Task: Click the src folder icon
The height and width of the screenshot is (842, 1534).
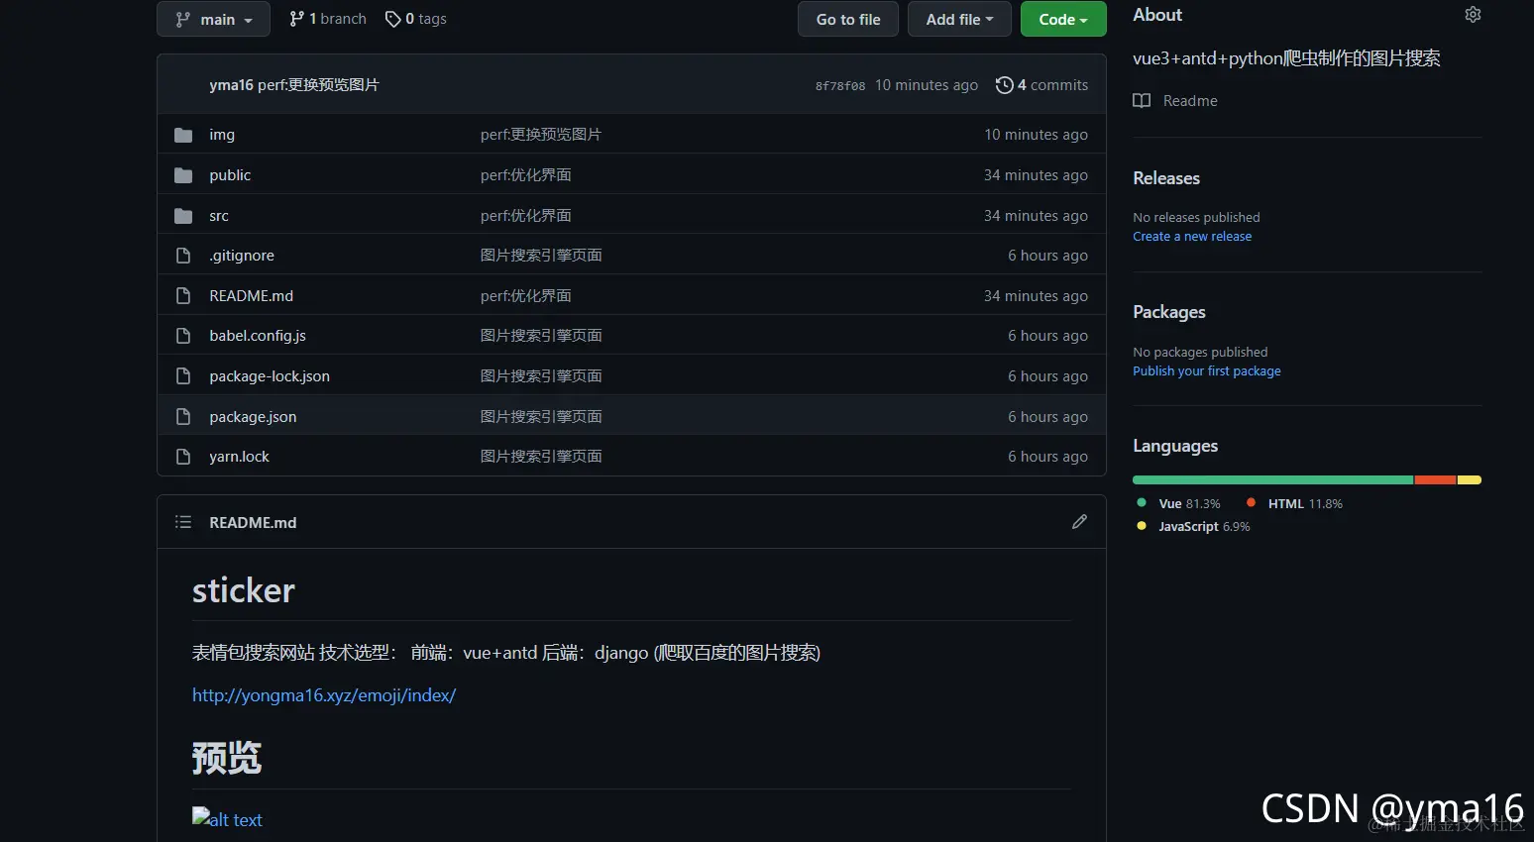Action: pyautogui.click(x=183, y=216)
